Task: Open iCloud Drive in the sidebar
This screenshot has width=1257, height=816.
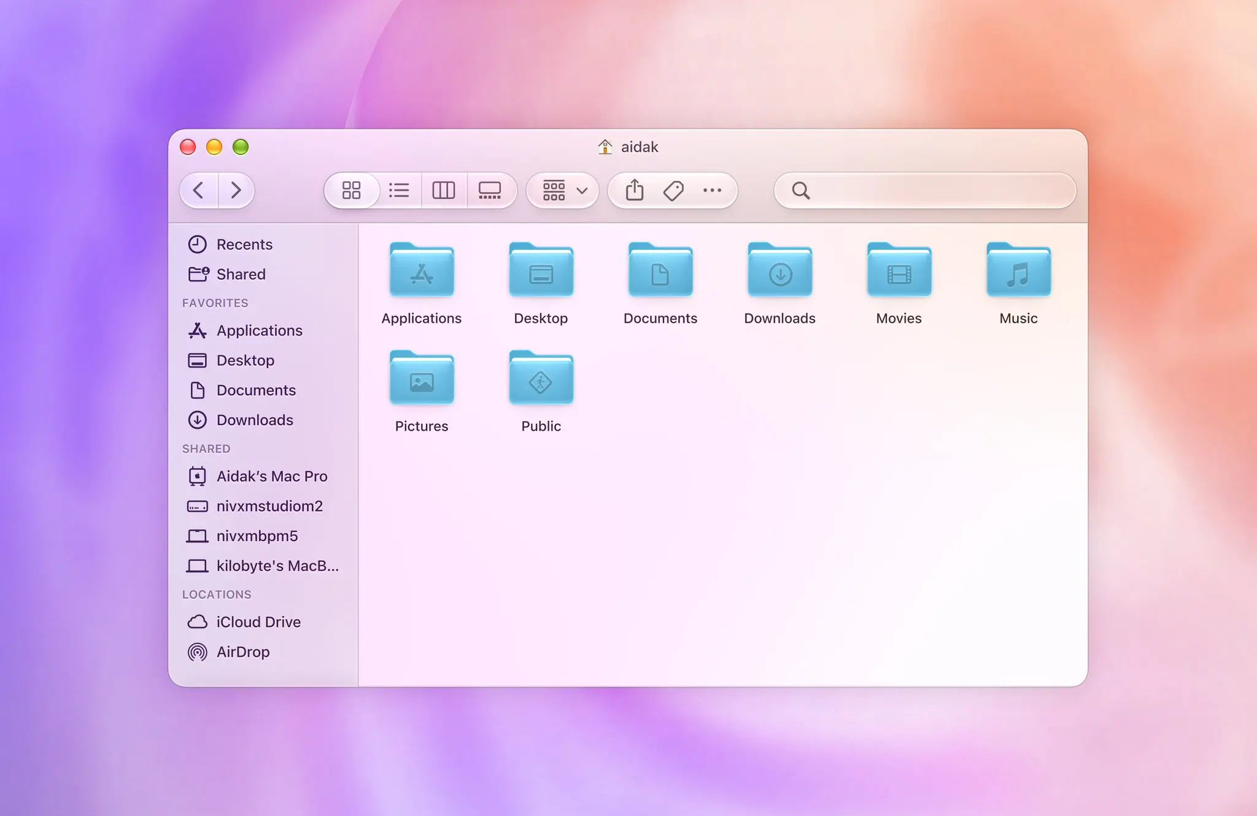Action: tap(258, 622)
